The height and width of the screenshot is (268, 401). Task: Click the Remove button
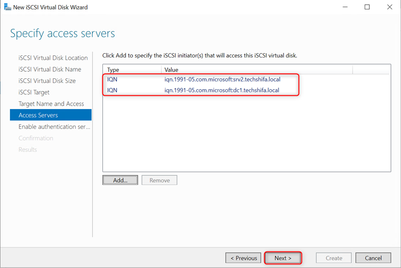tap(159, 180)
